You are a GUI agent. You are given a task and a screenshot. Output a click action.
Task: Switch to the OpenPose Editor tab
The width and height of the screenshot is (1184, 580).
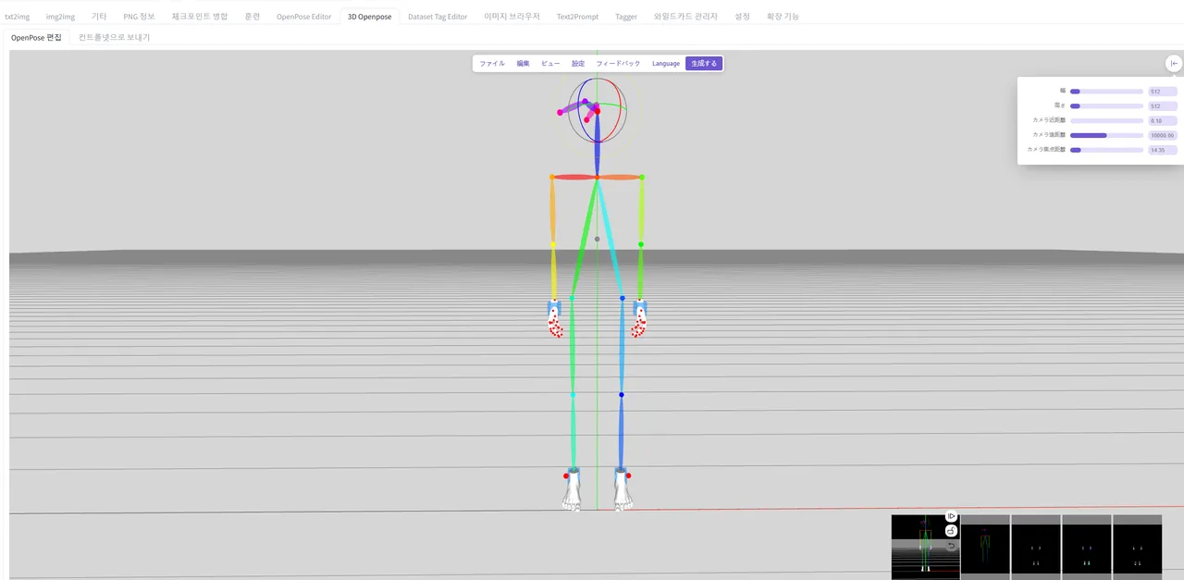(303, 17)
